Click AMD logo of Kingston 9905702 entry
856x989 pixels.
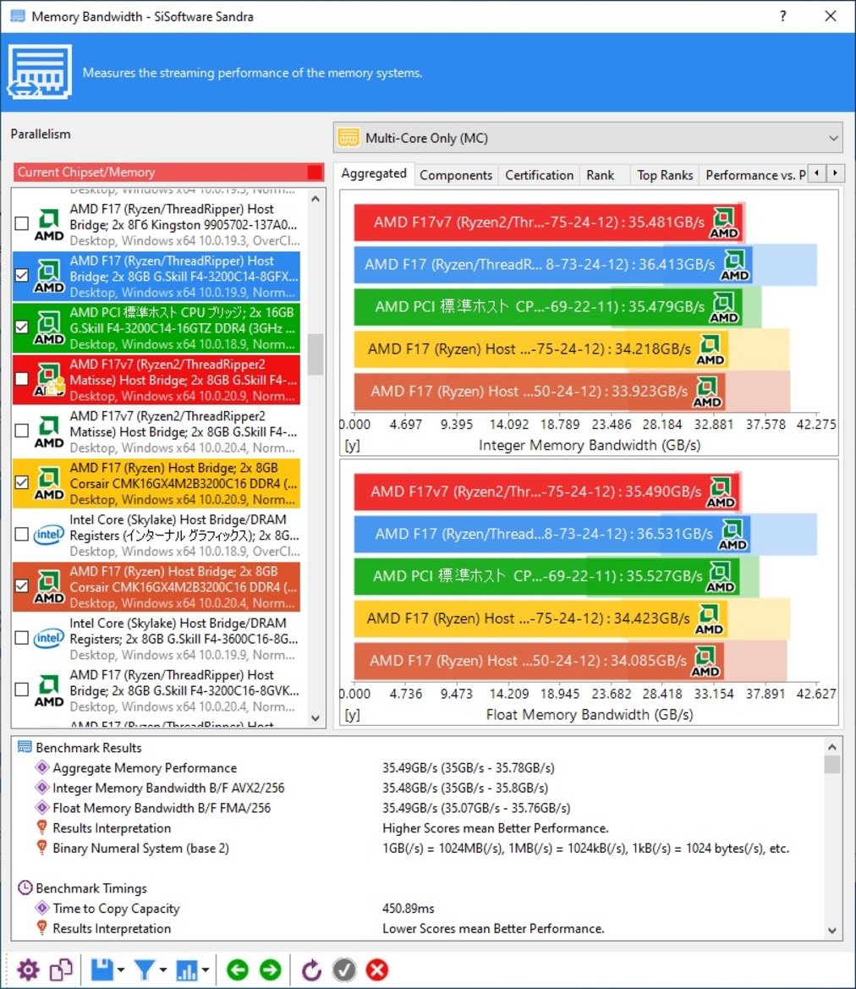pyautogui.click(x=48, y=224)
